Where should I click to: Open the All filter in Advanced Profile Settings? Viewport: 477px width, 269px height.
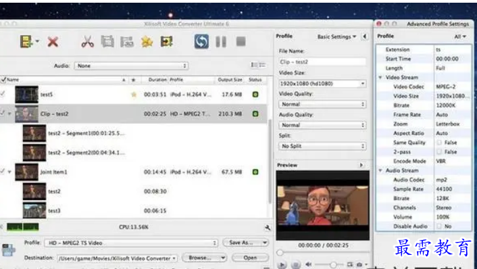pos(460,36)
